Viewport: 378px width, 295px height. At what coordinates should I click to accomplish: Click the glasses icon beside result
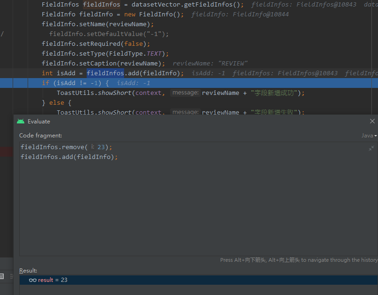tap(32, 280)
